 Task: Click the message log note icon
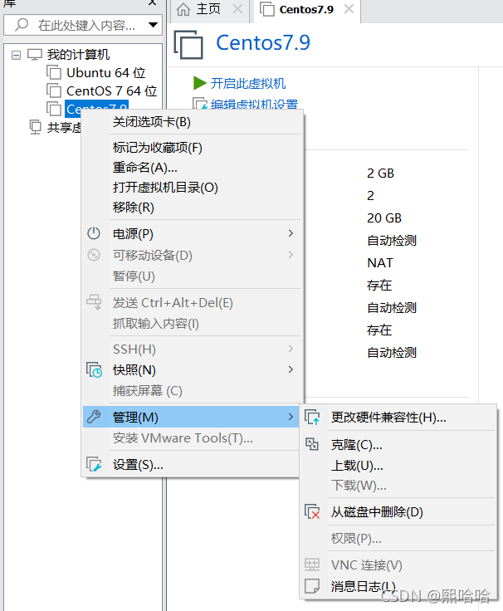(x=312, y=585)
